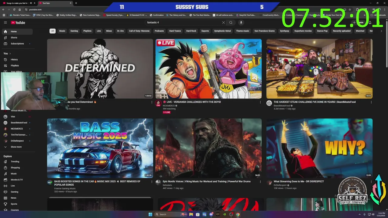The height and width of the screenshot is (218, 388).
Task: Expand the You section chevron
Action: 10,54
